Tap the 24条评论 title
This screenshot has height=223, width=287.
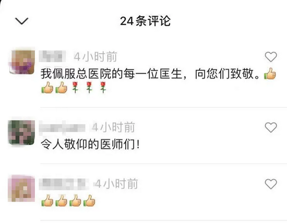145,21
